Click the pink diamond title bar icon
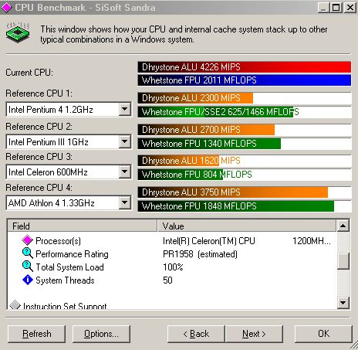The width and height of the screenshot is (358, 350). pos(6,8)
